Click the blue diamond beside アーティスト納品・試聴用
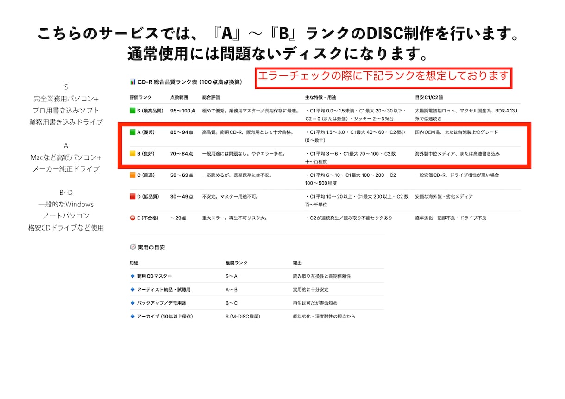This screenshot has width=565, height=399. pyautogui.click(x=132, y=290)
